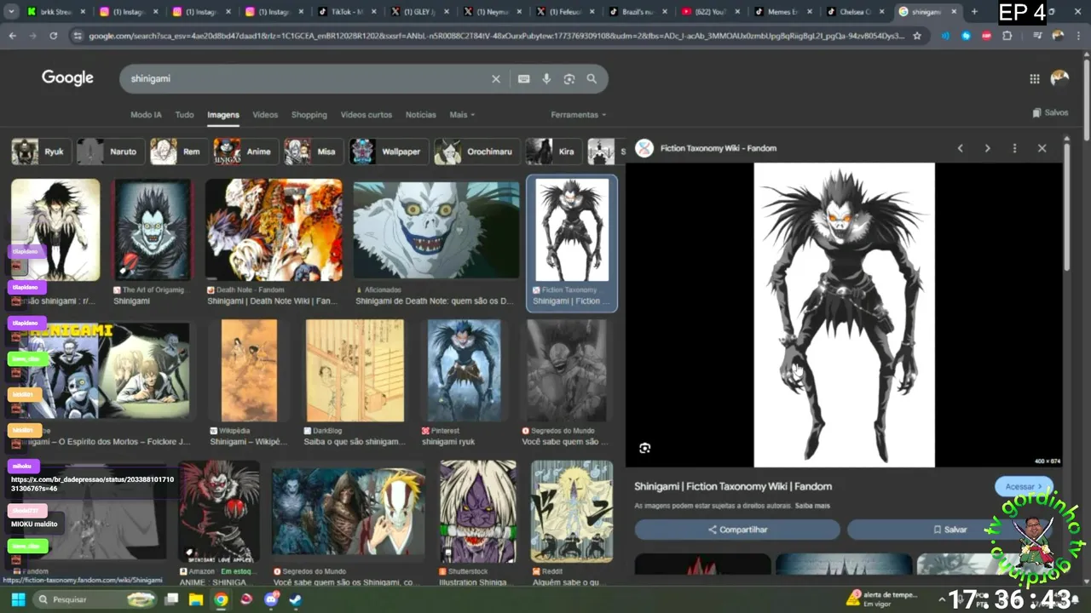
Task: Expand the Ferramentas tools menu
Action: pyautogui.click(x=579, y=115)
